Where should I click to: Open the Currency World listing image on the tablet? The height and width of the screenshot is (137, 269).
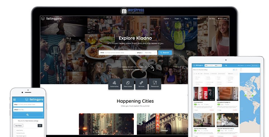pyautogui.click(x=204, y=94)
